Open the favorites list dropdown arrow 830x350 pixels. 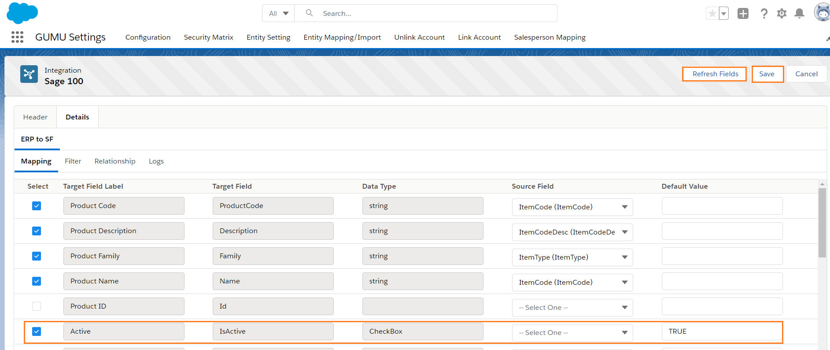tap(723, 14)
